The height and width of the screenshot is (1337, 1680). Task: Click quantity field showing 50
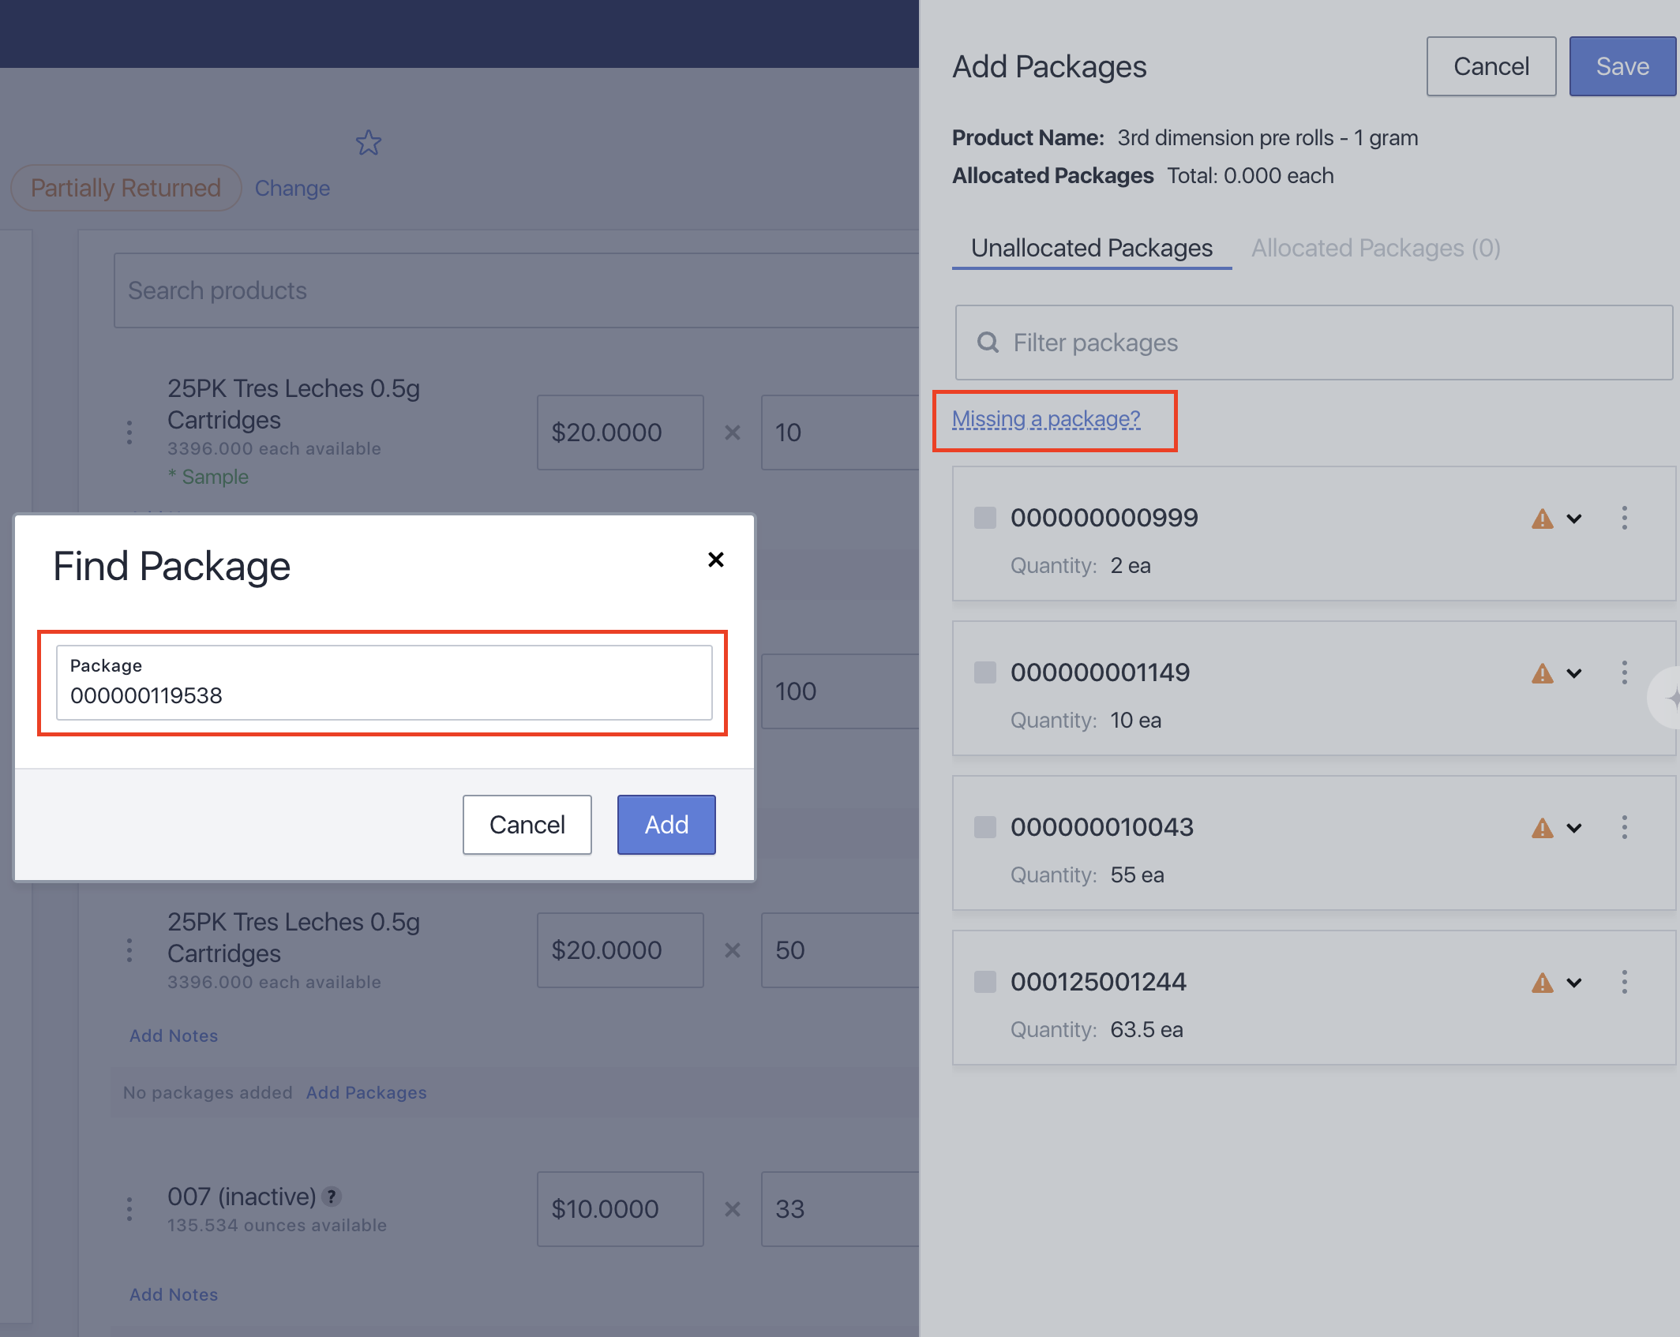pos(840,950)
